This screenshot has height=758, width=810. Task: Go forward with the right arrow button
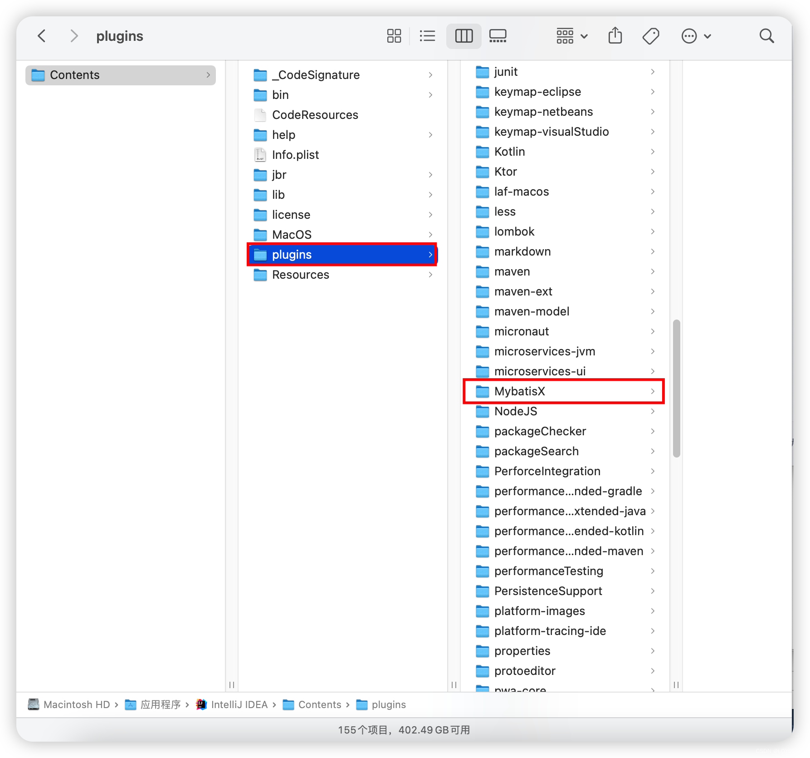point(74,36)
